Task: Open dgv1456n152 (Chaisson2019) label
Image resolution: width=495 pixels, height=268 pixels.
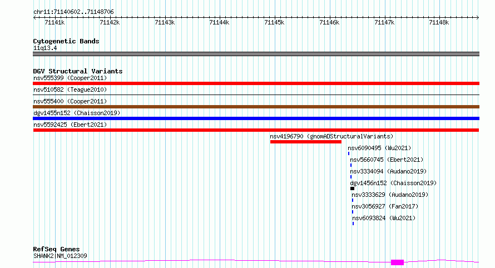Action: pyautogui.click(x=393, y=183)
